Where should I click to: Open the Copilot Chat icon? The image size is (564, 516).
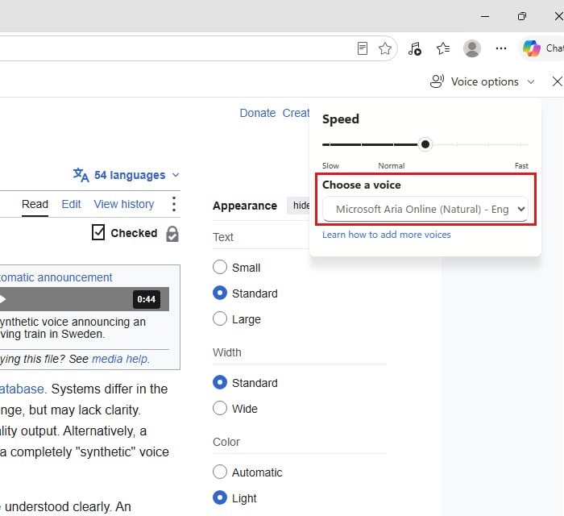click(x=532, y=48)
